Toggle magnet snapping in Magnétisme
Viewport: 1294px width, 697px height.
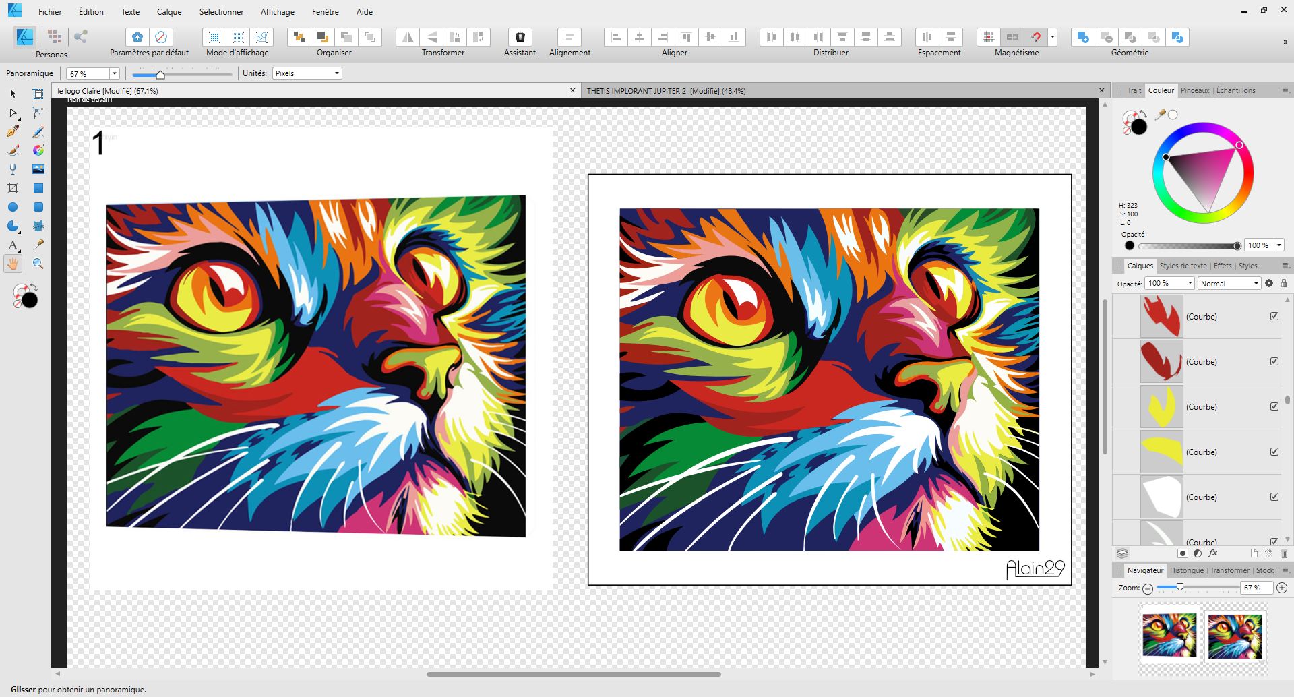click(x=1036, y=37)
